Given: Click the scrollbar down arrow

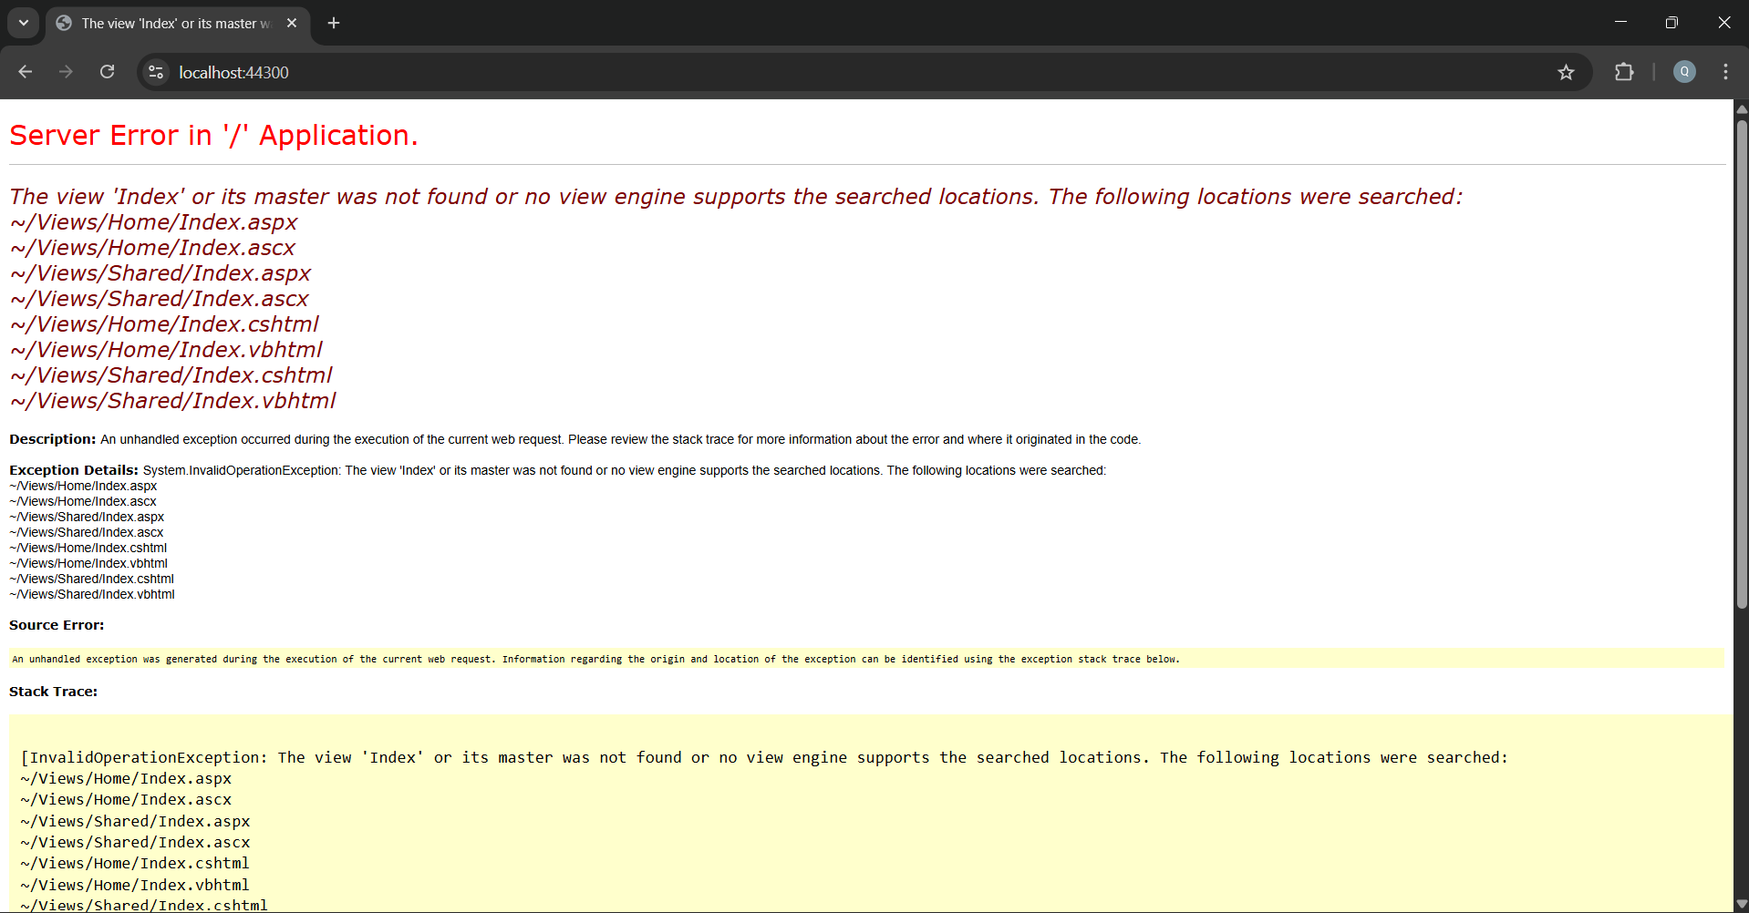Looking at the screenshot, I should coord(1742,905).
